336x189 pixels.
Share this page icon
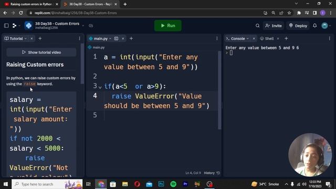pos(281,13)
